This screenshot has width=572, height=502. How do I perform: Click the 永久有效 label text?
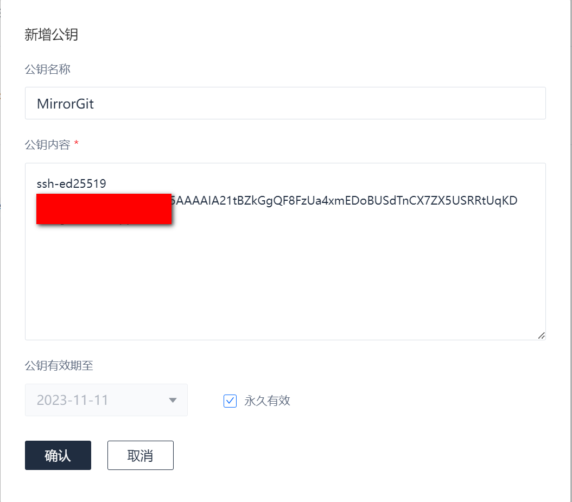click(267, 401)
